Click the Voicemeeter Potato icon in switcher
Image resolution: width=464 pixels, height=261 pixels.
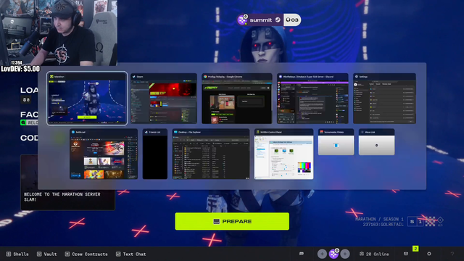(321, 132)
